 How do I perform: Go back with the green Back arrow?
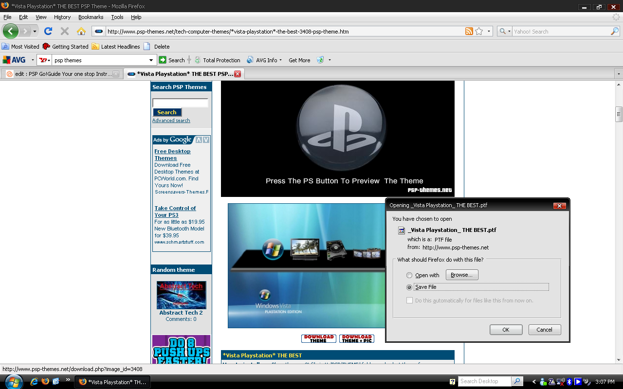[11, 31]
